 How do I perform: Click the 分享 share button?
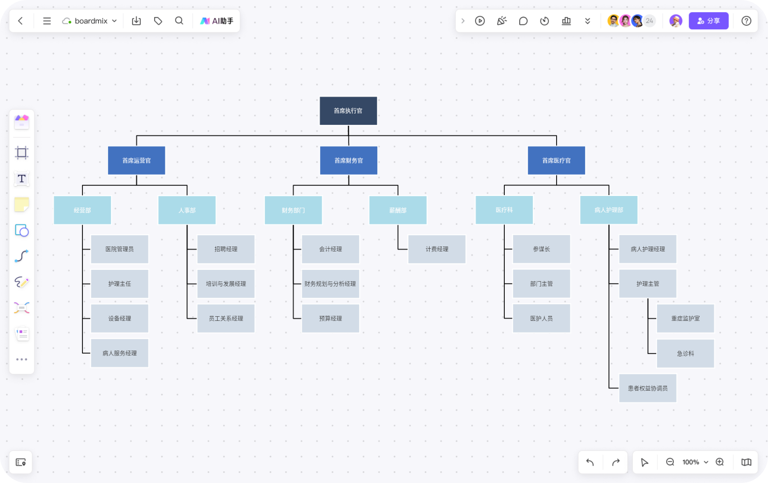[709, 21]
